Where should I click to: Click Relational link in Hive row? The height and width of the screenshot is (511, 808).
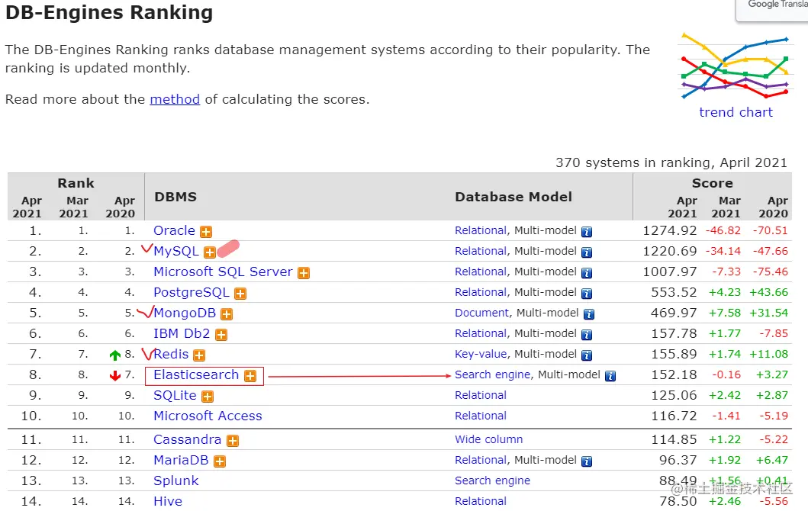[481, 501]
